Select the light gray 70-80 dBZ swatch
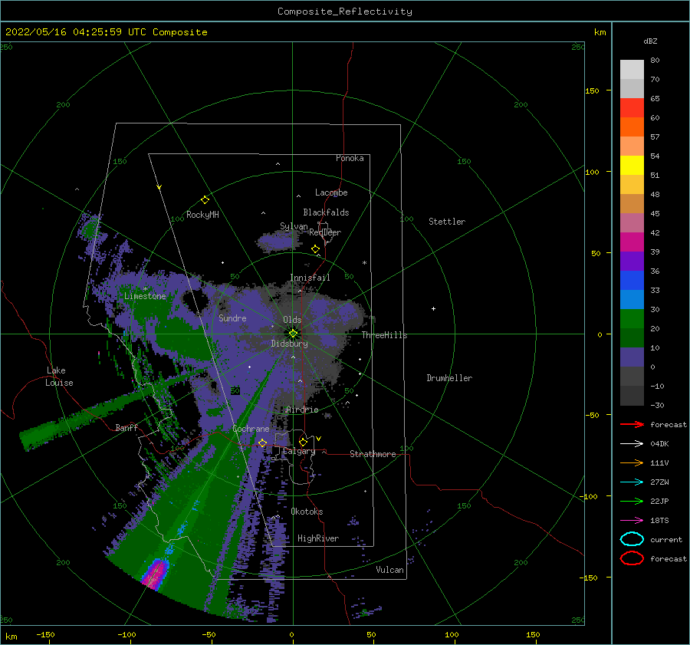 [632, 70]
